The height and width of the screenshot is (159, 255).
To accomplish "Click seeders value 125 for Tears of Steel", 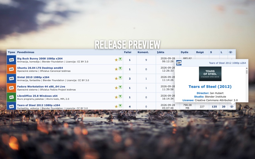I will (x=214, y=107).
